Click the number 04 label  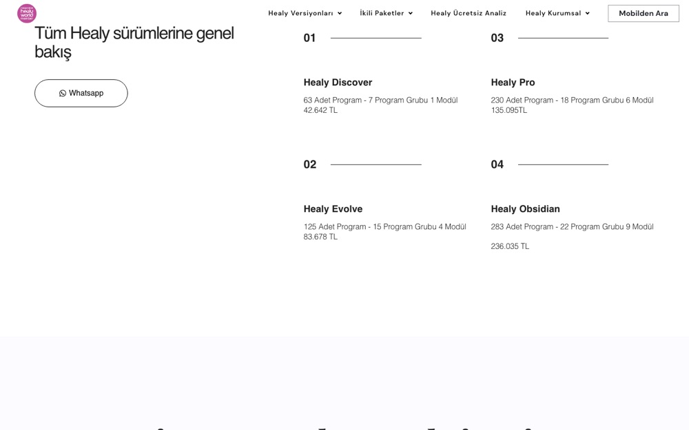[x=497, y=164]
